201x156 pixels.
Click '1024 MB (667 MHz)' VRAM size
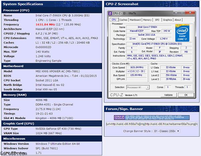49,133
